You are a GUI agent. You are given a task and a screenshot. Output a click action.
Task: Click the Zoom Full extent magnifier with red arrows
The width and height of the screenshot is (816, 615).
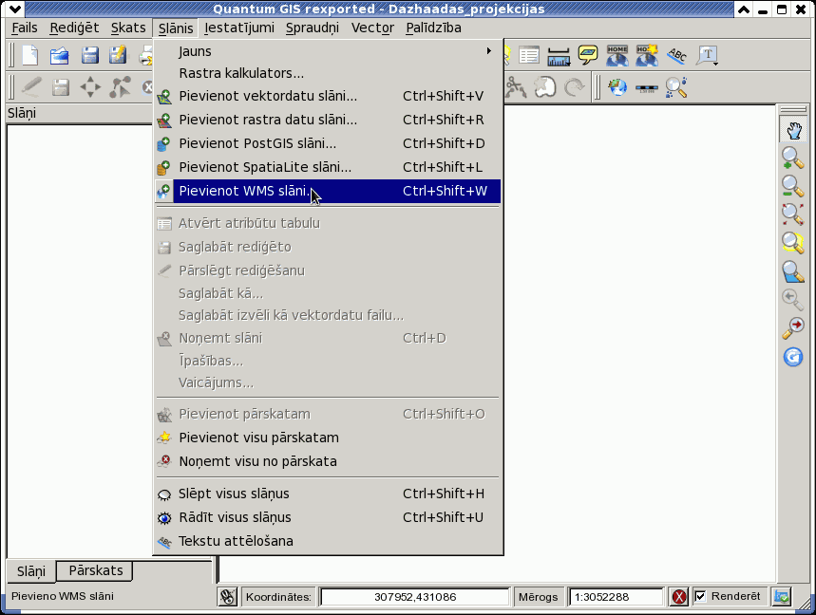792,214
